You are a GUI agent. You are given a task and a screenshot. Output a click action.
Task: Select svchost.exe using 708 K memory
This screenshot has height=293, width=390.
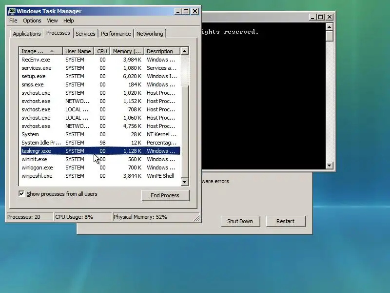100,109
